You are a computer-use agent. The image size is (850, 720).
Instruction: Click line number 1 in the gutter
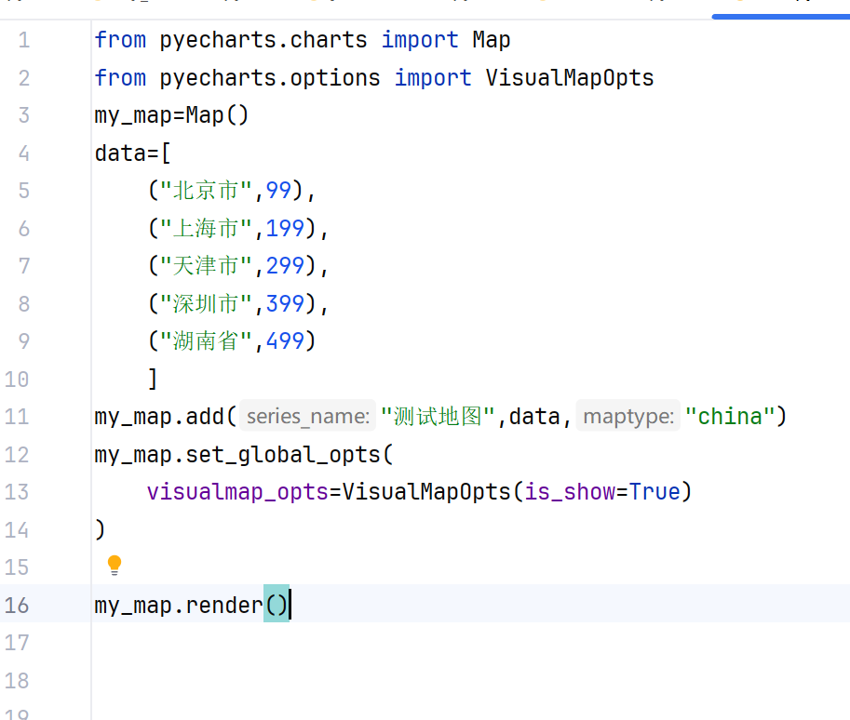24,40
